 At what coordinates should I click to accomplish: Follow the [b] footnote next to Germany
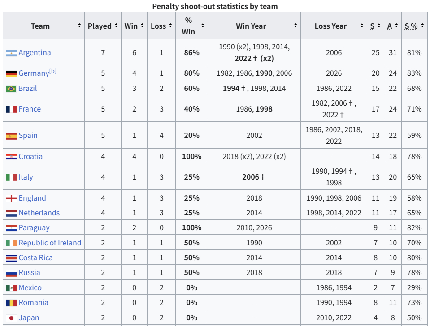pyautogui.click(x=53, y=71)
